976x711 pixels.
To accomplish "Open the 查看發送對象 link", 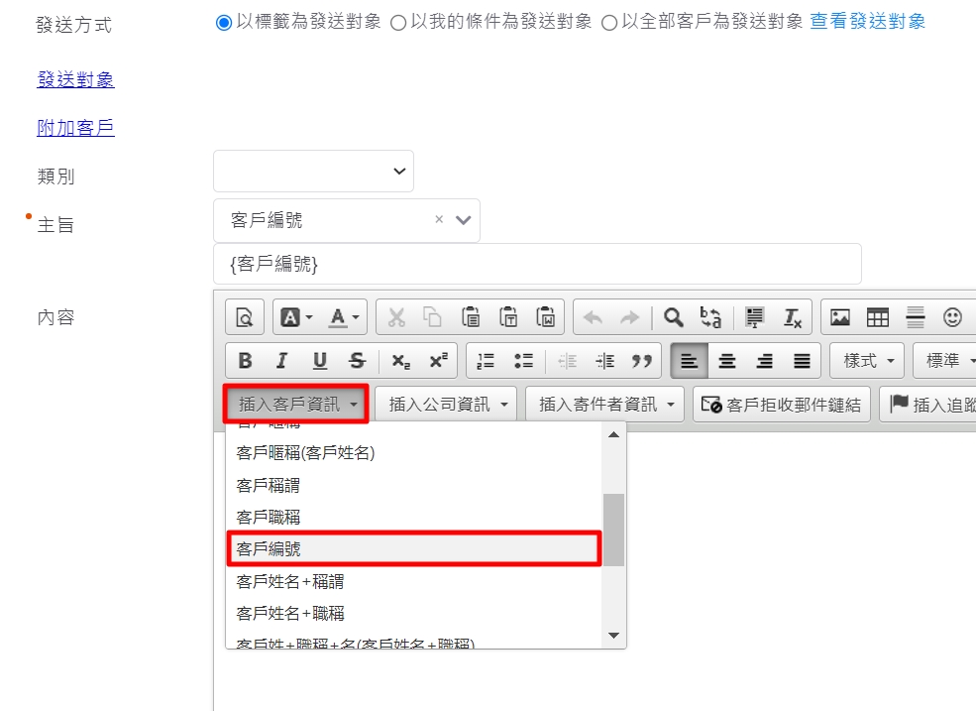I will pos(867,22).
